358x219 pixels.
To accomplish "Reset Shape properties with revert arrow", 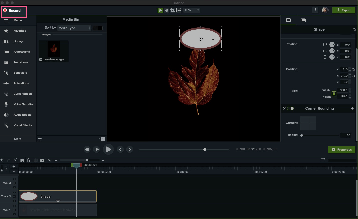I will (x=354, y=29).
